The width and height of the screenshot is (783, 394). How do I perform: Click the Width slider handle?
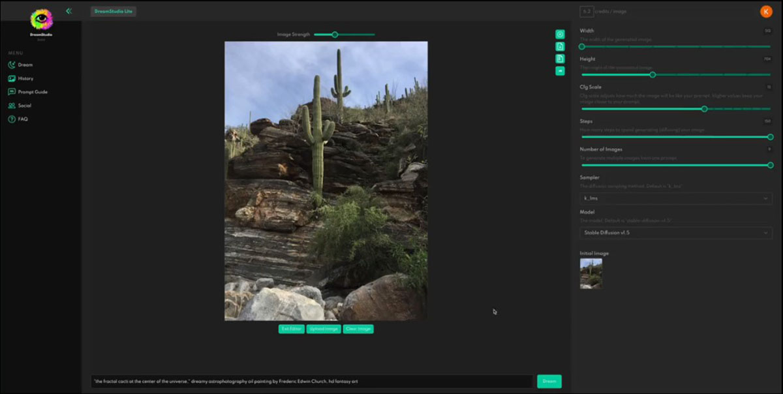click(582, 46)
